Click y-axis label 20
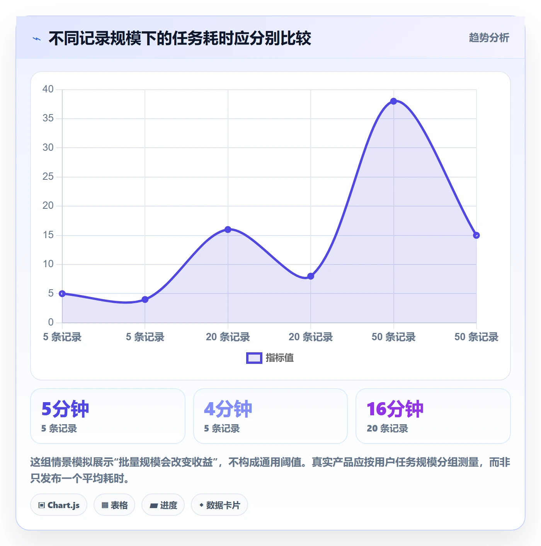Screen dimensions: 541x546 coord(48,206)
